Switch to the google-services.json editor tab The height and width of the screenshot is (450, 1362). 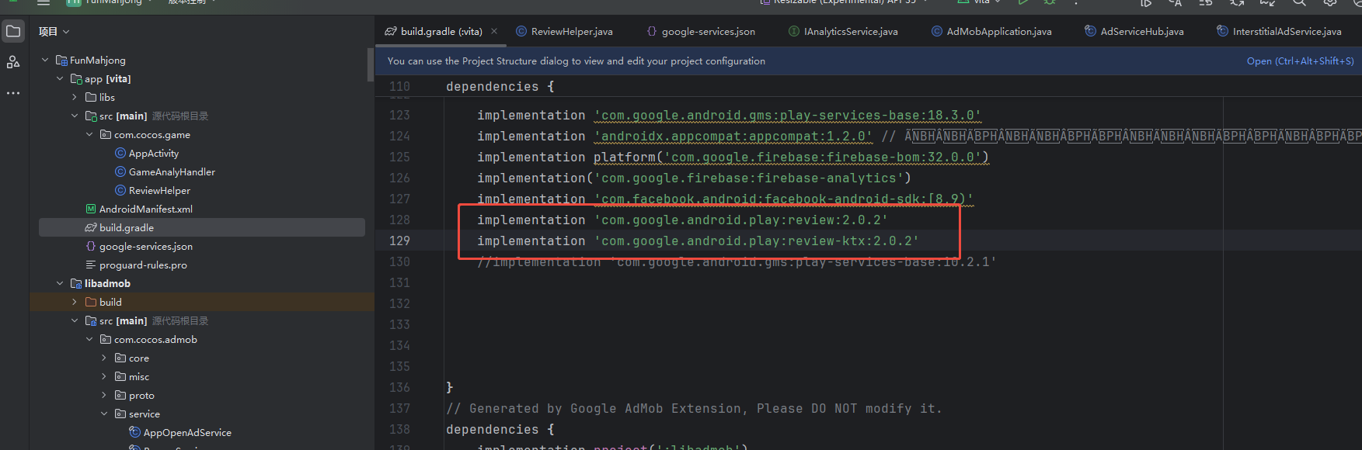701,31
